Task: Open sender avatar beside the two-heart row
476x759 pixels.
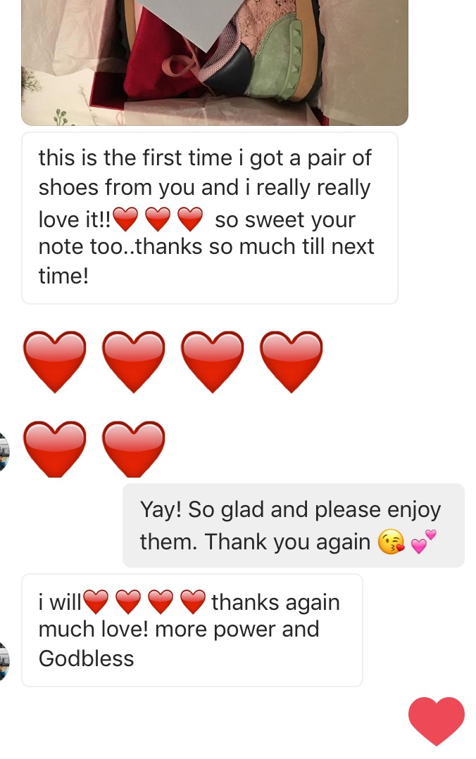Action: (4, 452)
